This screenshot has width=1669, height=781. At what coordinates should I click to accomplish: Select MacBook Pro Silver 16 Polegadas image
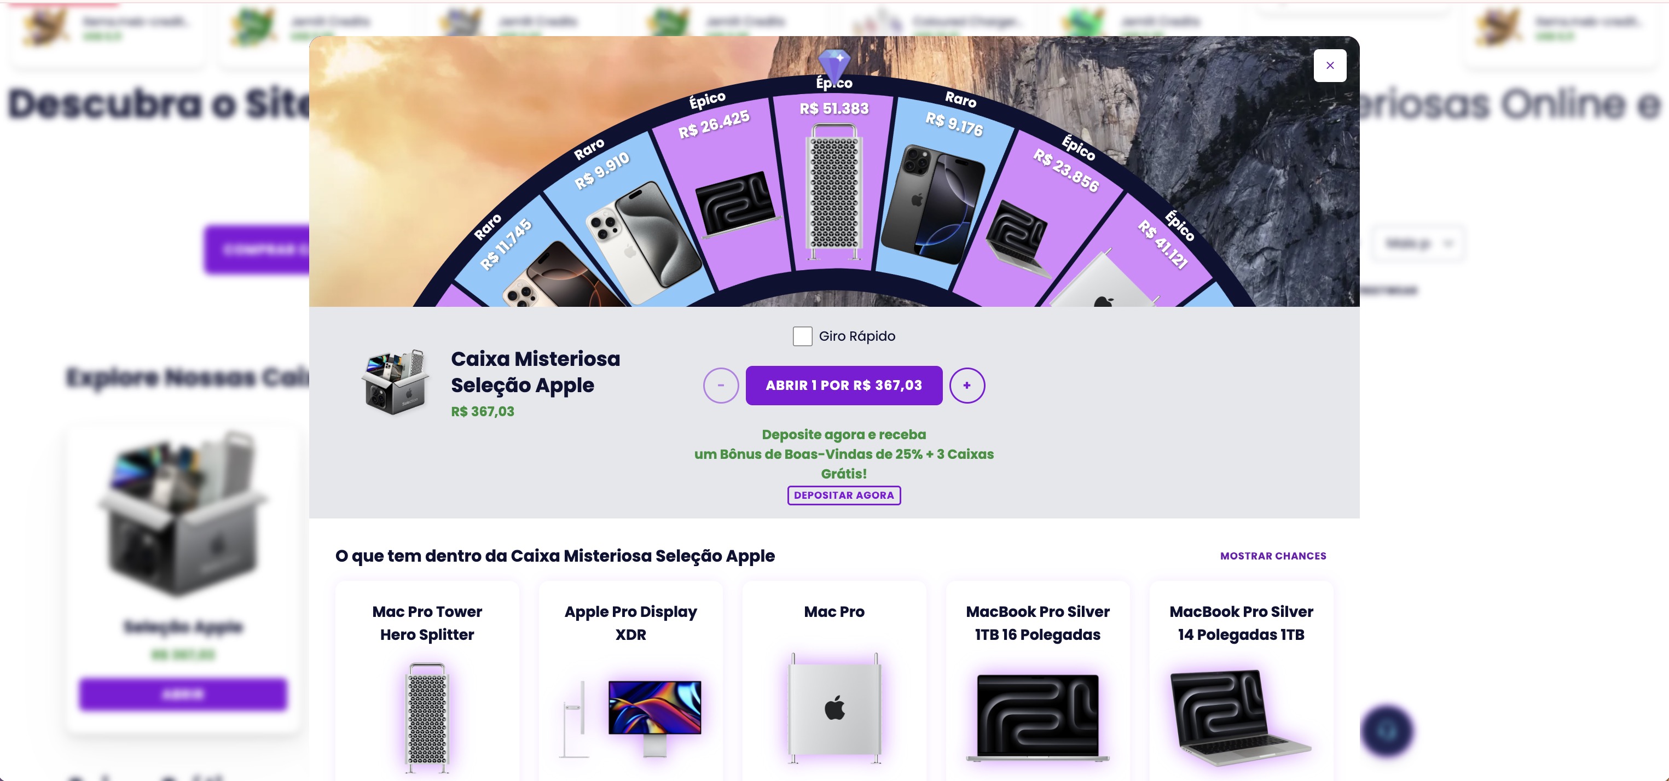pyautogui.click(x=1038, y=717)
